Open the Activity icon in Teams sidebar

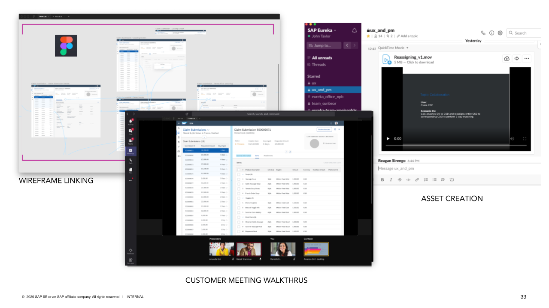[x=130, y=122]
